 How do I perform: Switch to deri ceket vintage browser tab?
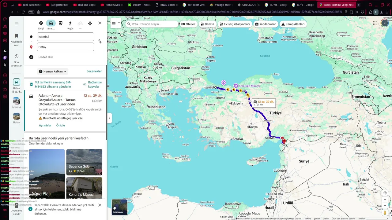pyautogui.click(x=194, y=5)
